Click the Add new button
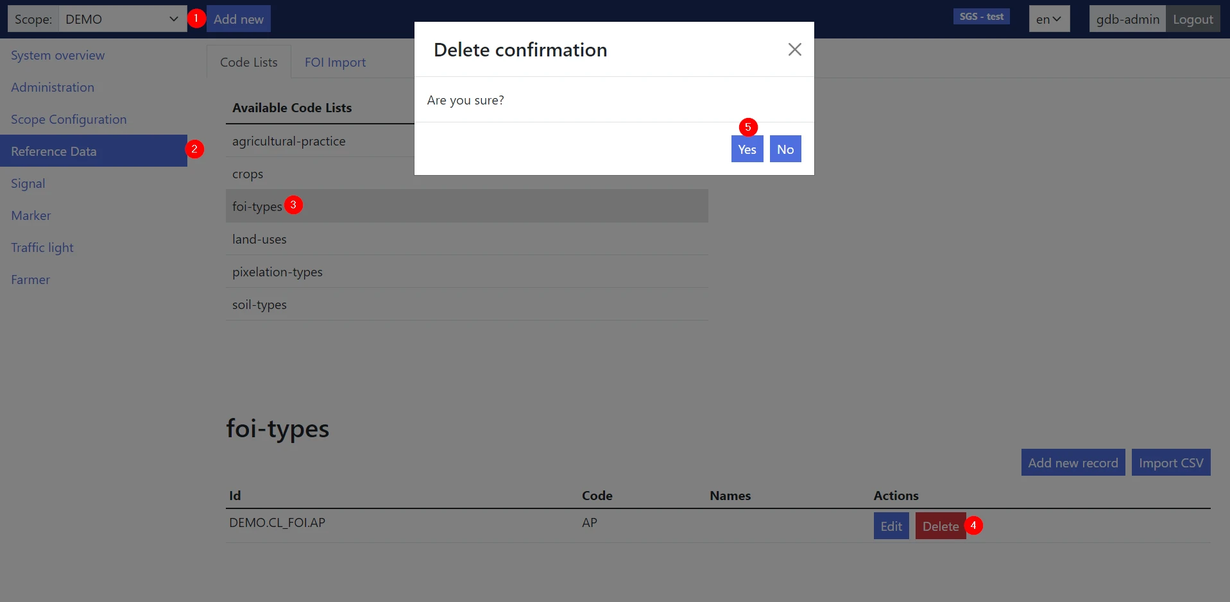The image size is (1230, 602). tap(239, 19)
